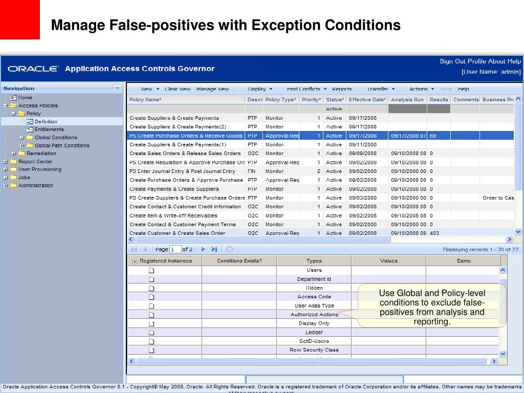Expand the Remediation tree node
Screen dimensions: 524x393
[x=14, y=154]
